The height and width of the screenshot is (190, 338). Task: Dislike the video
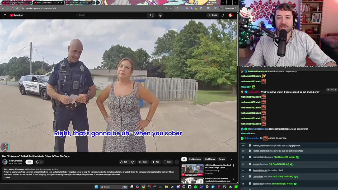(133, 162)
